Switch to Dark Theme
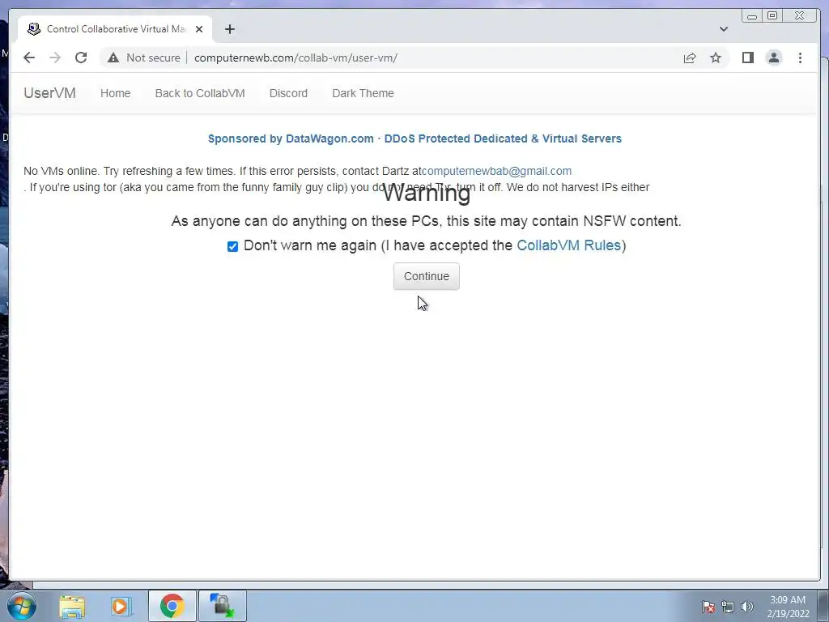 coord(363,93)
